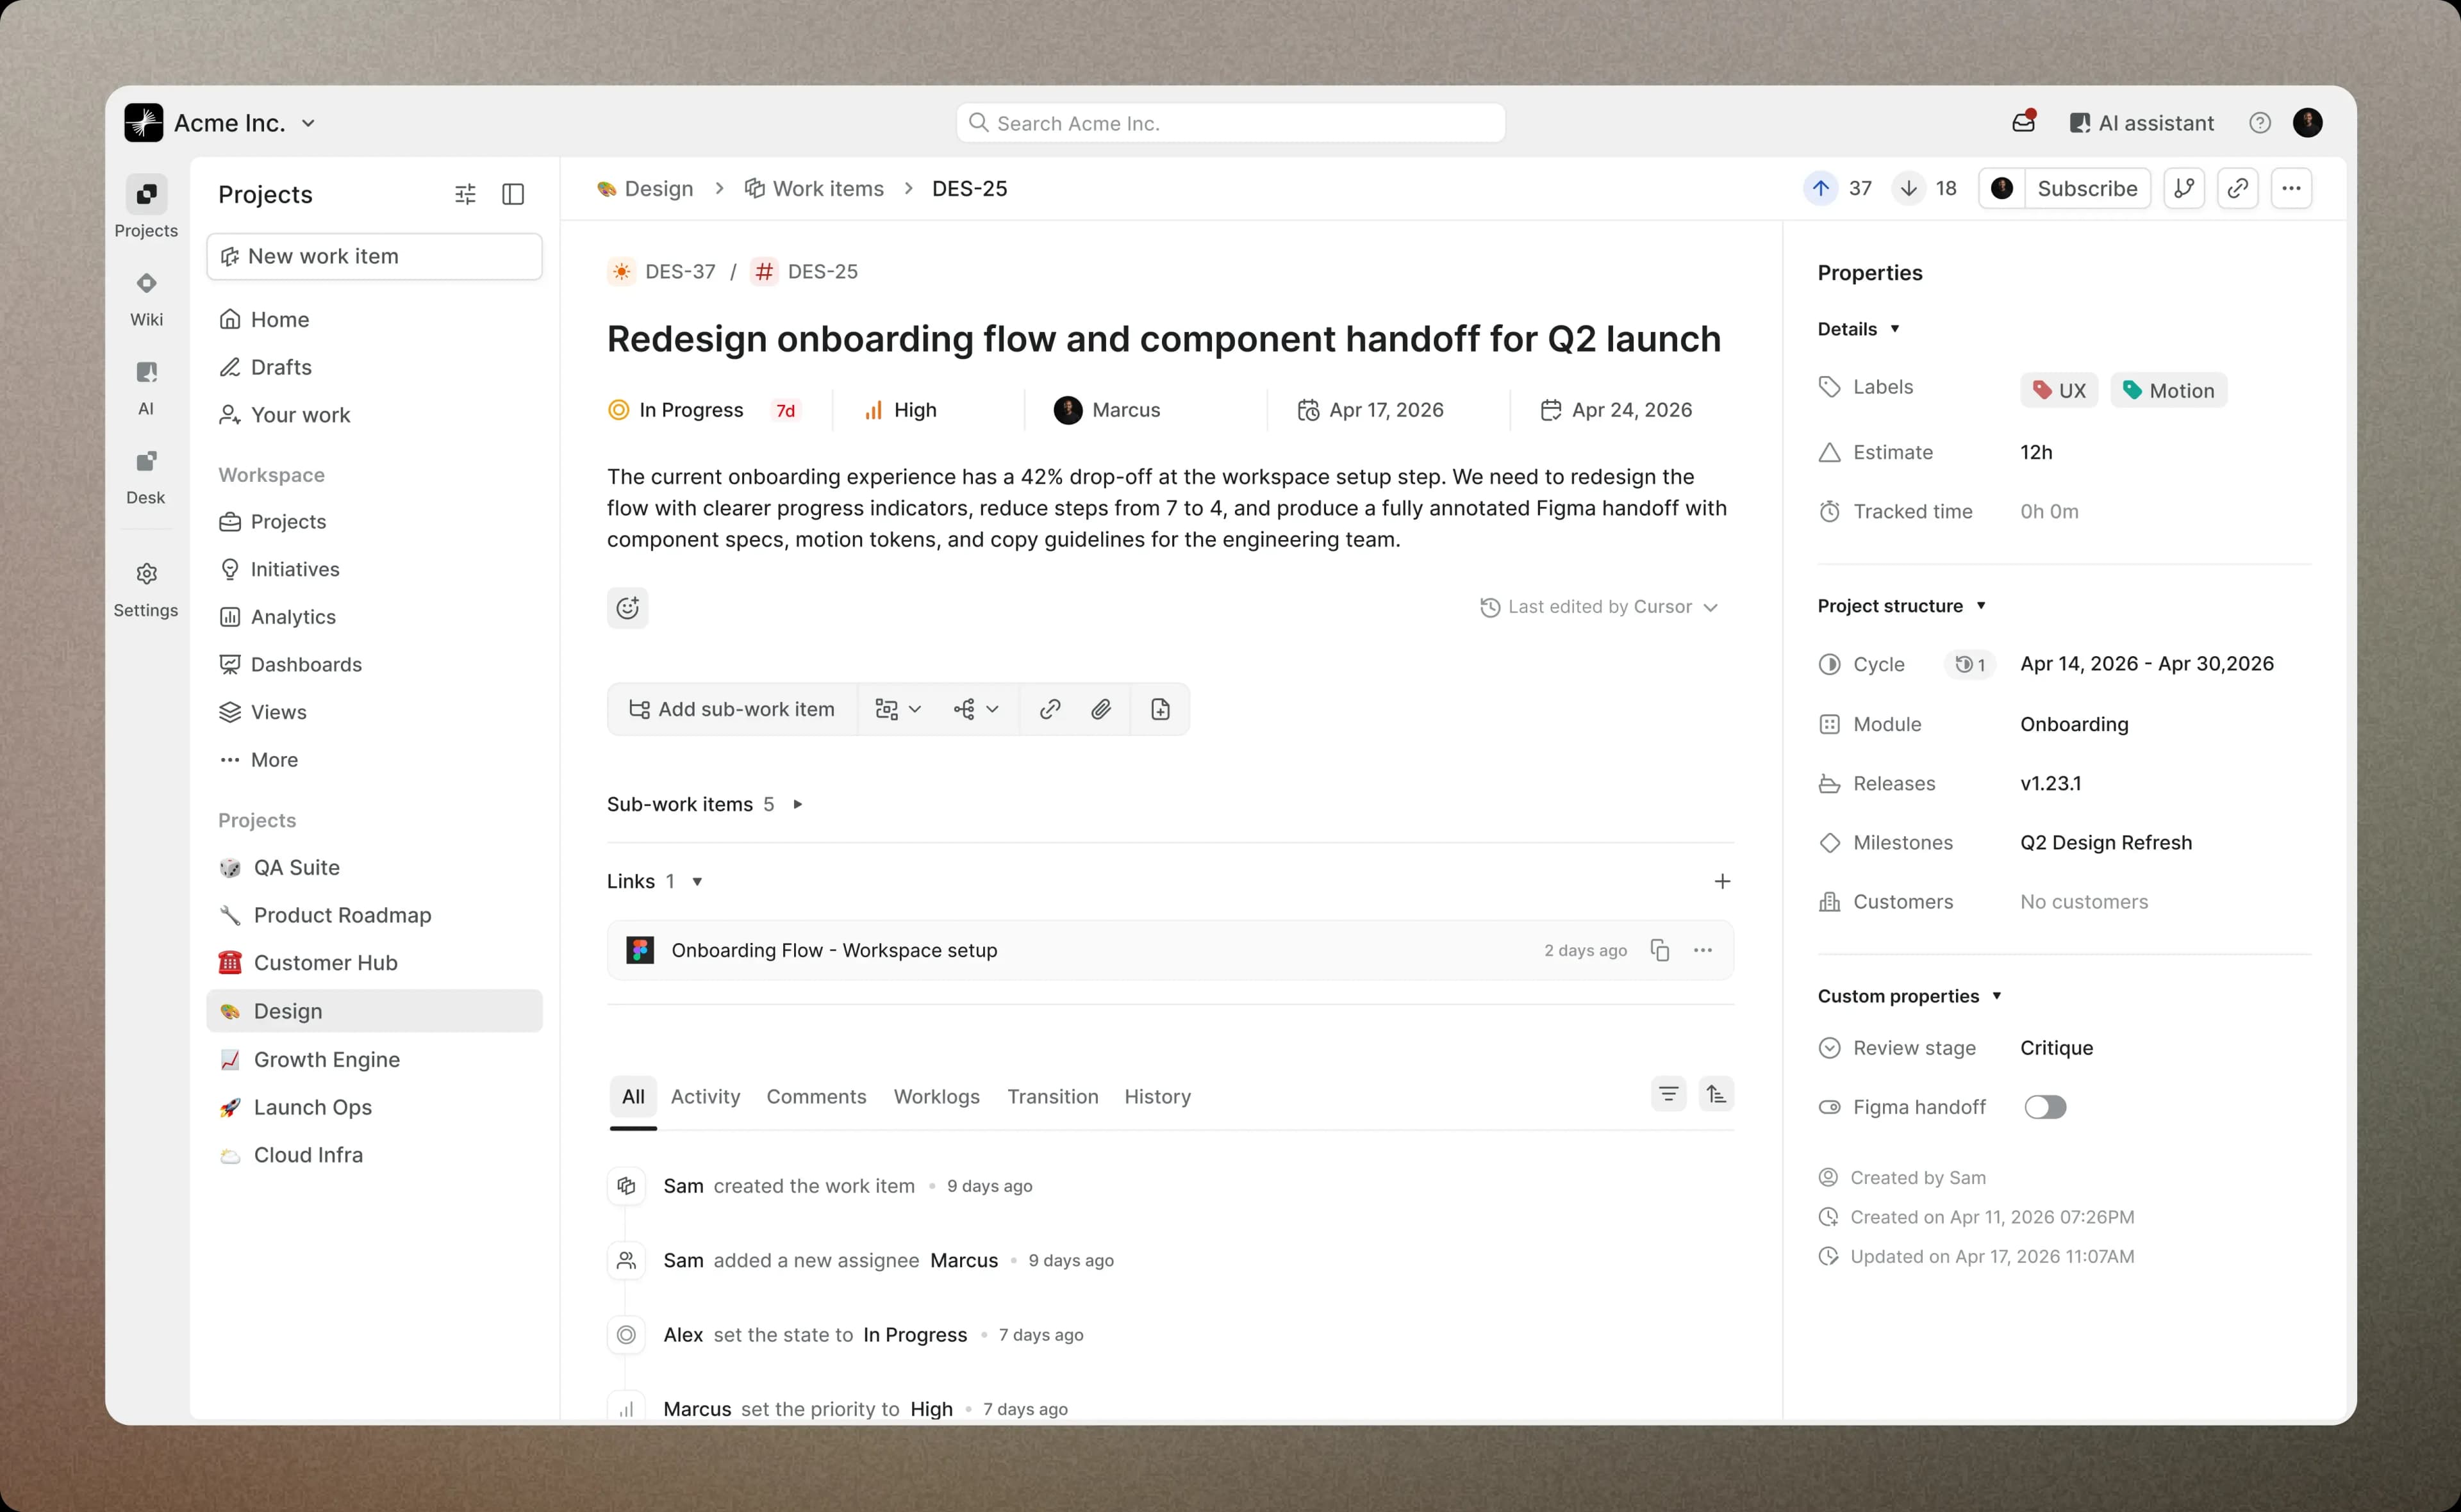This screenshot has width=2461, height=1512.
Task: Click the Projects filter sliders icon
Action: tap(465, 194)
